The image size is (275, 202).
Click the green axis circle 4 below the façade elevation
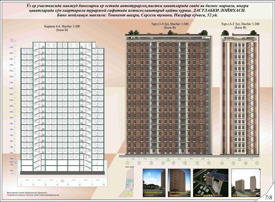(163, 163)
